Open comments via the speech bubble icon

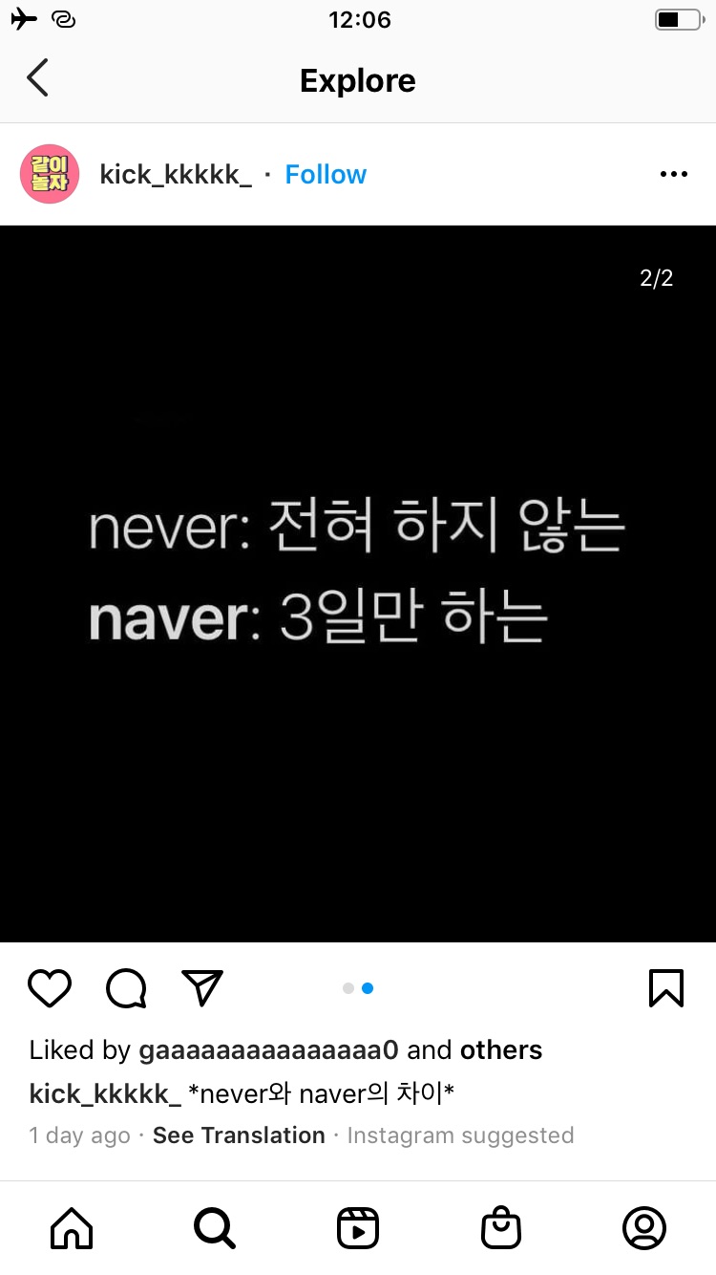(x=126, y=988)
